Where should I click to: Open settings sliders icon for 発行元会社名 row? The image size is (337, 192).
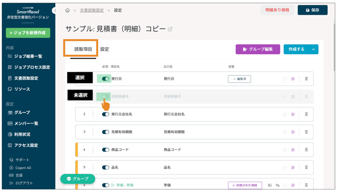point(293,114)
